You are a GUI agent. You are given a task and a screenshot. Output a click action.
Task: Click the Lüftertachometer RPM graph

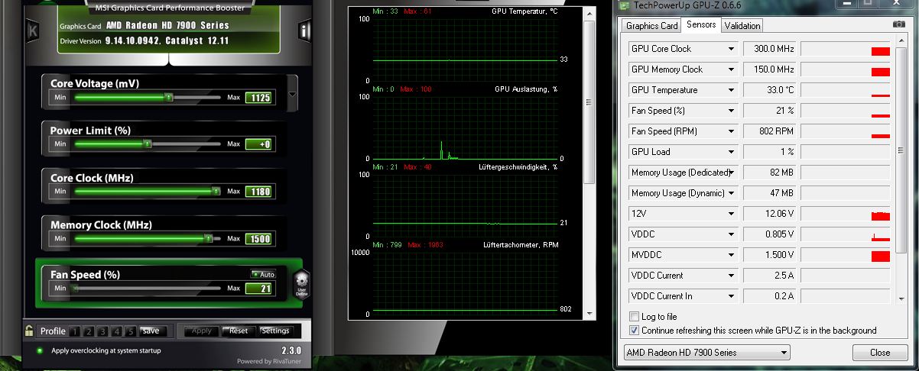click(465, 282)
